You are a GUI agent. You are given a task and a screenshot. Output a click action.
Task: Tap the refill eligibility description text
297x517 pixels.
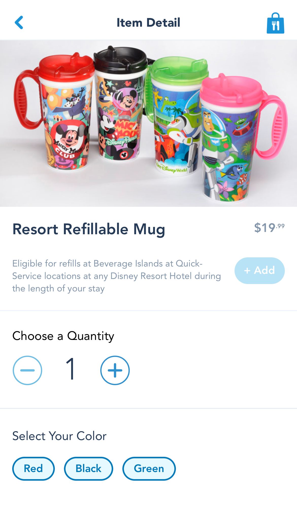[117, 276]
